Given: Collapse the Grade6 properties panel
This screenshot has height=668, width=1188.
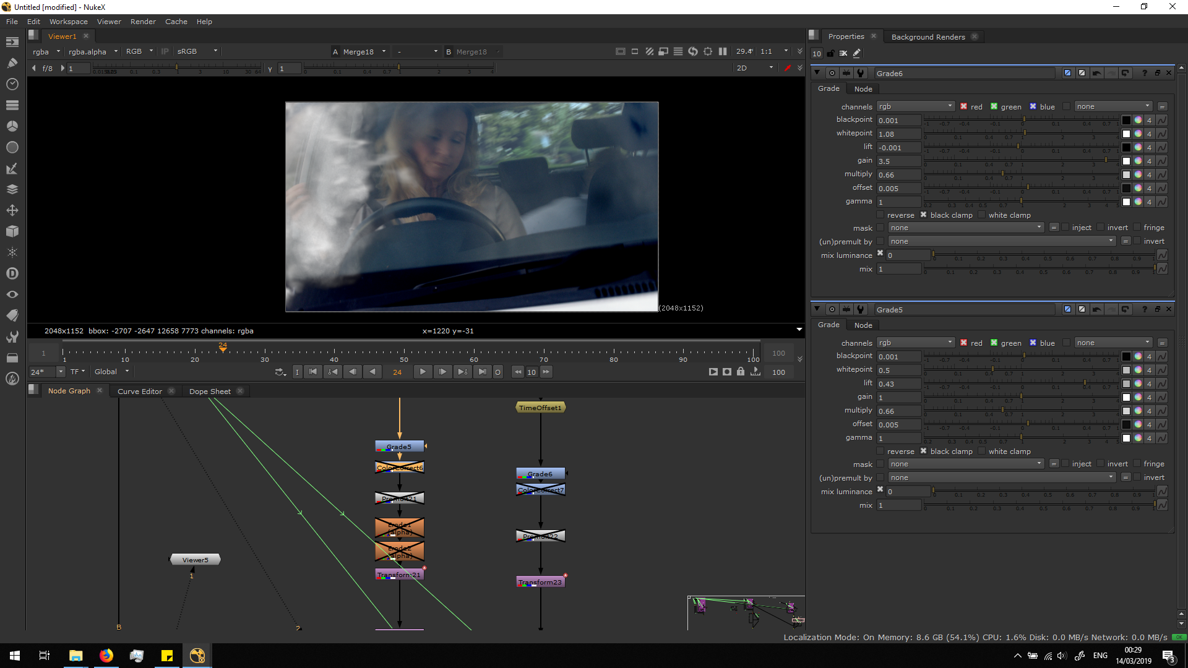Looking at the screenshot, I should 817,73.
